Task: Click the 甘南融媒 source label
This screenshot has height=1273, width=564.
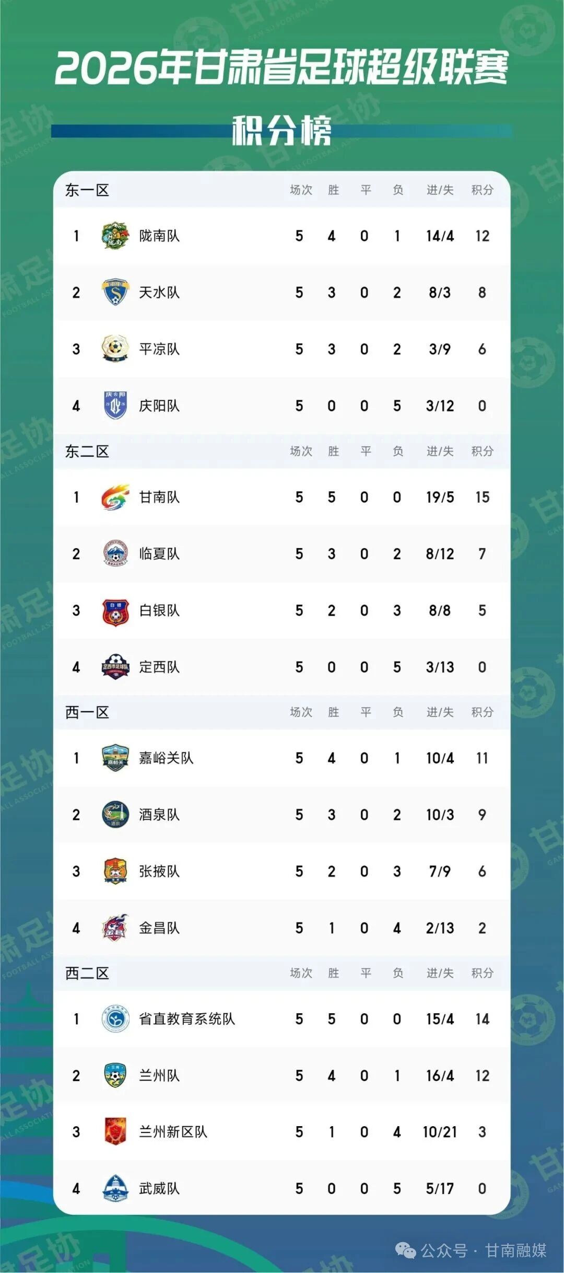Action: coord(516,1251)
